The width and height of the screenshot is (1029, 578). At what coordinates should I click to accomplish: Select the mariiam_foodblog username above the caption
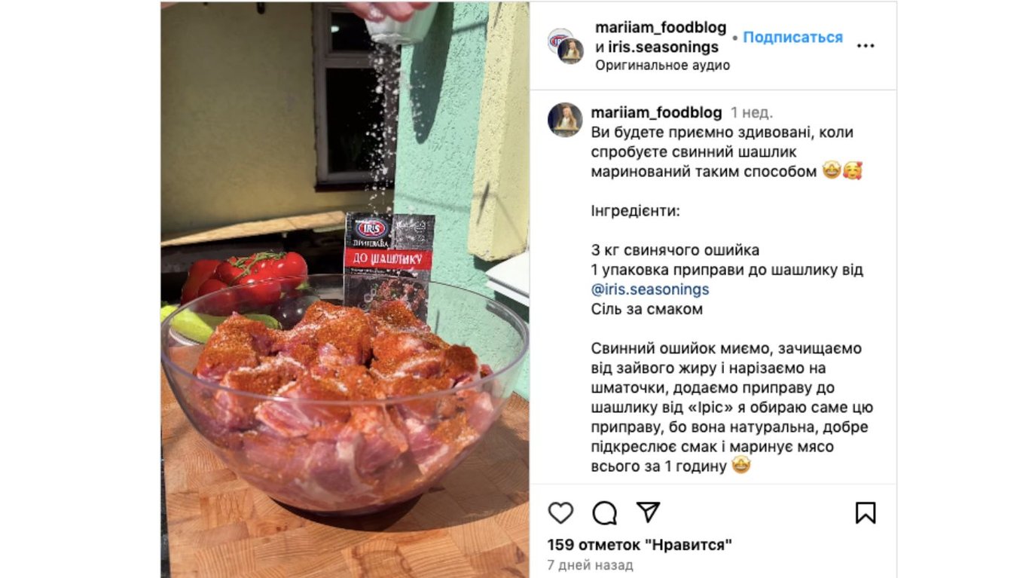(x=657, y=113)
